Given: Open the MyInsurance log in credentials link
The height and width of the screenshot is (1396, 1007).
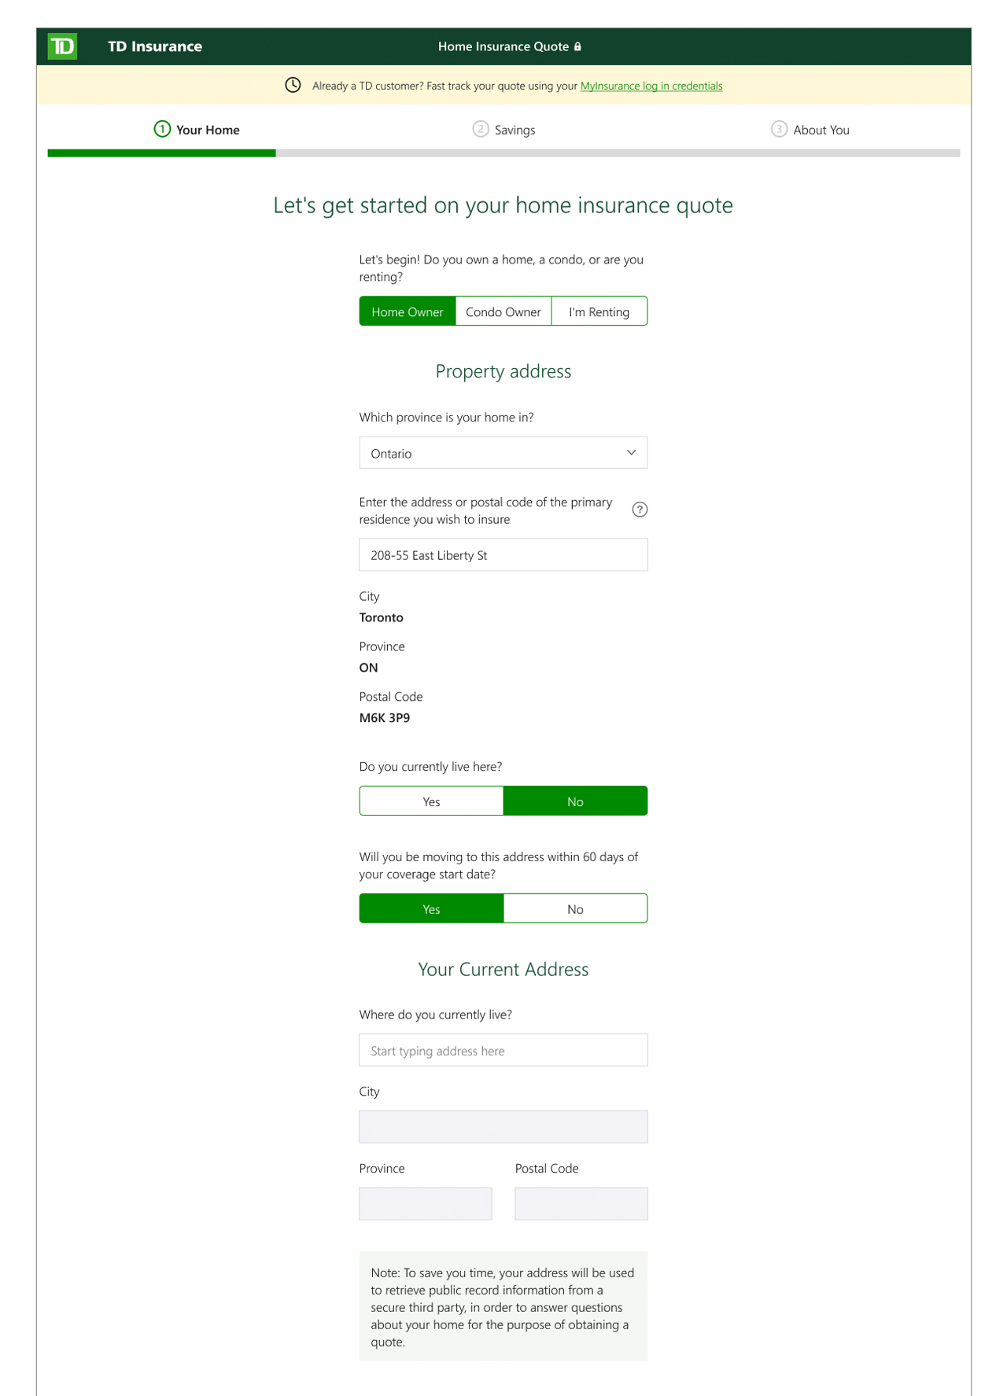Looking at the screenshot, I should [x=651, y=86].
